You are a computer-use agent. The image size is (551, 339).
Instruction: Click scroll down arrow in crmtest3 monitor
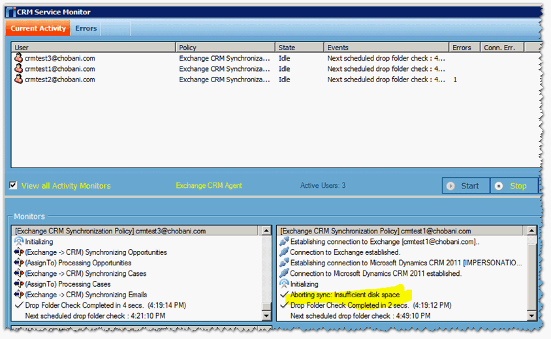pyautogui.click(x=266, y=316)
